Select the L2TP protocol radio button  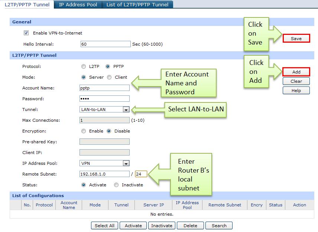[x=84, y=67]
